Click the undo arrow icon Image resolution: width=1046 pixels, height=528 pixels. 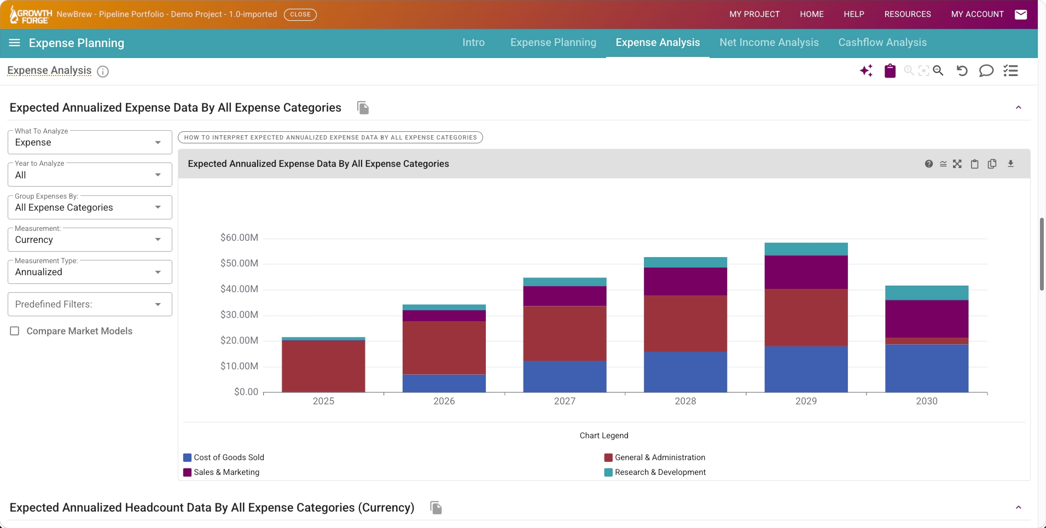coord(962,71)
